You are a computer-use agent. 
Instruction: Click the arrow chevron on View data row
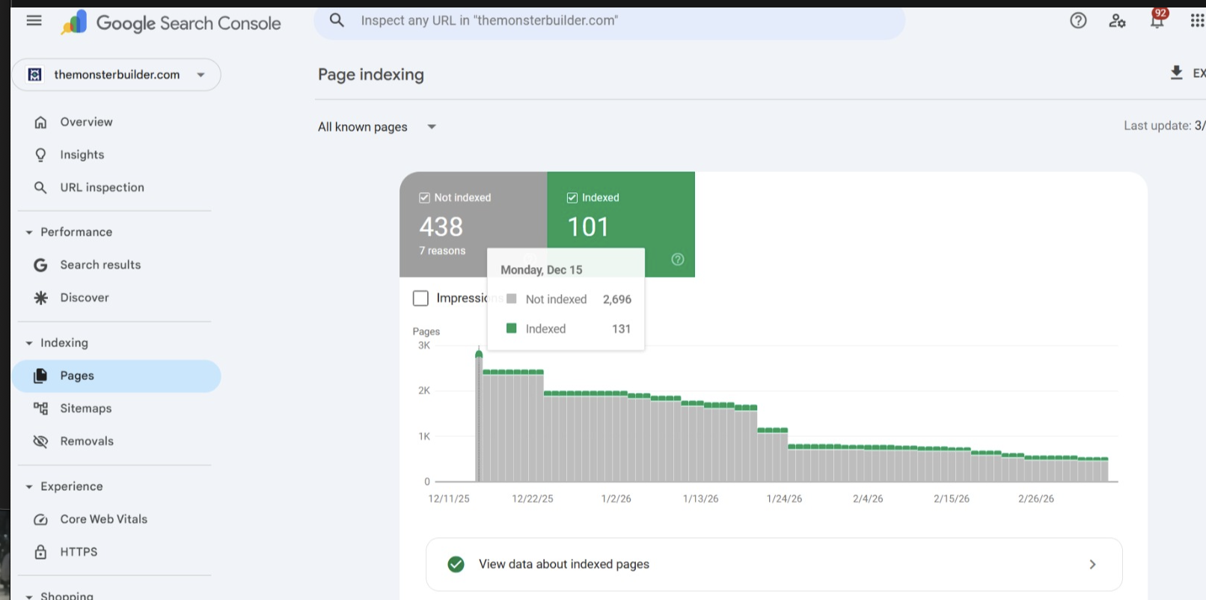point(1092,564)
